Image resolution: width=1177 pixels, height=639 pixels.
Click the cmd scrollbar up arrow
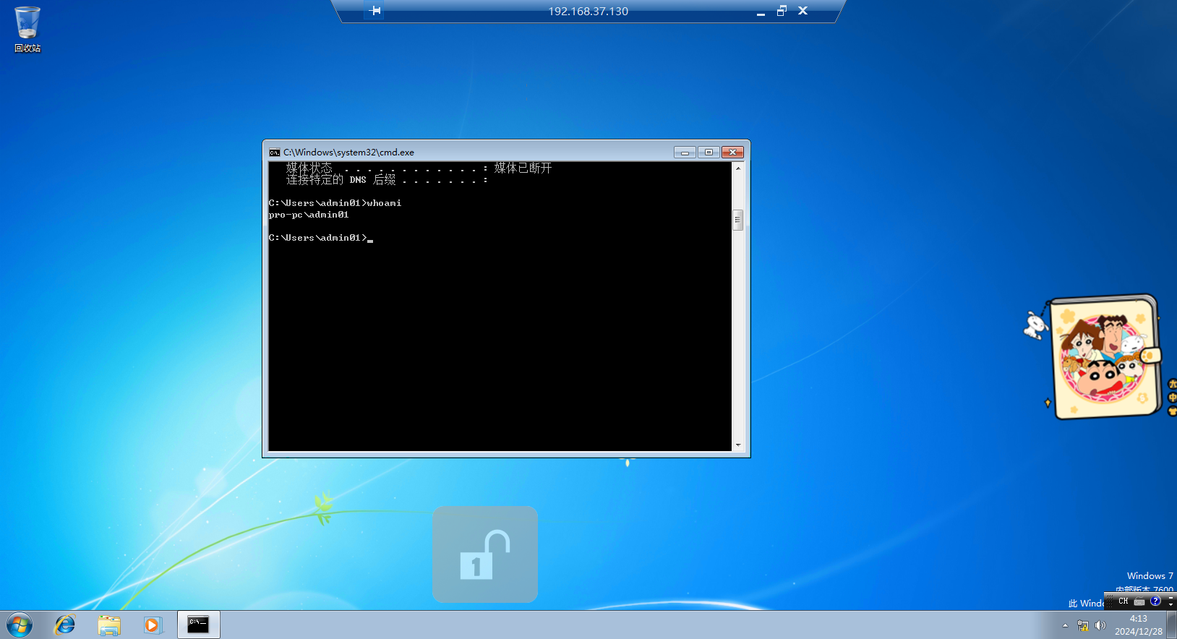[x=738, y=168]
